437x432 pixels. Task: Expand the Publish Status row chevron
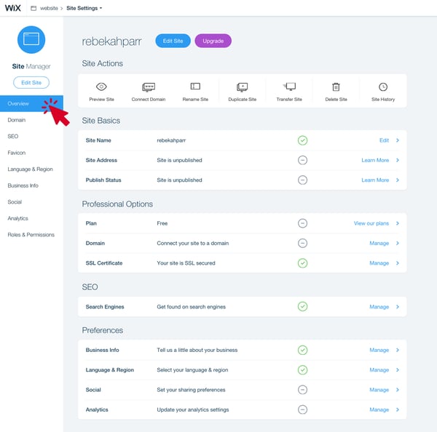(398, 180)
